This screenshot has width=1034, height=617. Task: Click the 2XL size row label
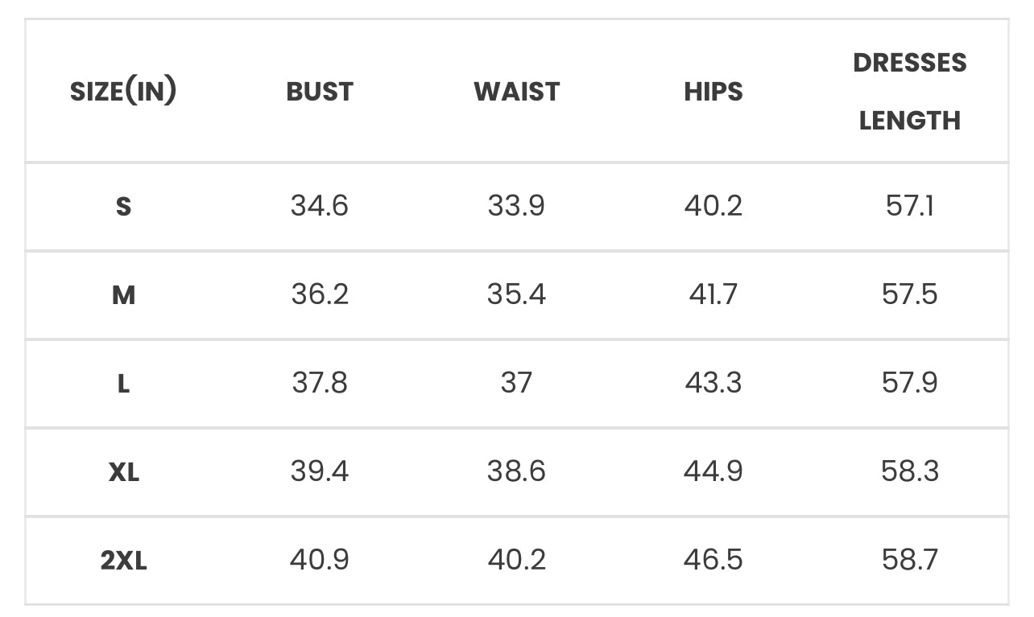click(x=123, y=561)
